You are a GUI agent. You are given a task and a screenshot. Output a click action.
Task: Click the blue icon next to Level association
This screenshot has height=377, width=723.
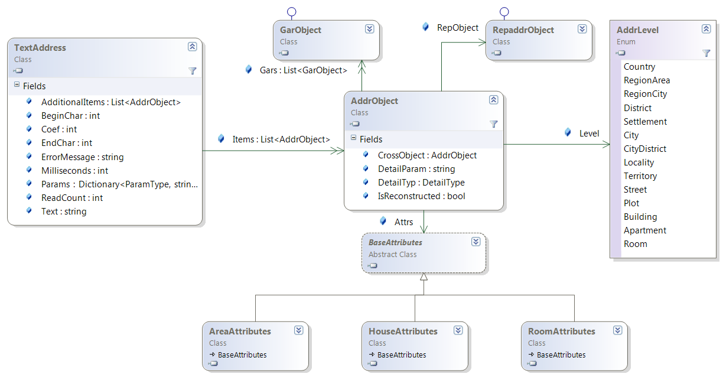point(568,132)
